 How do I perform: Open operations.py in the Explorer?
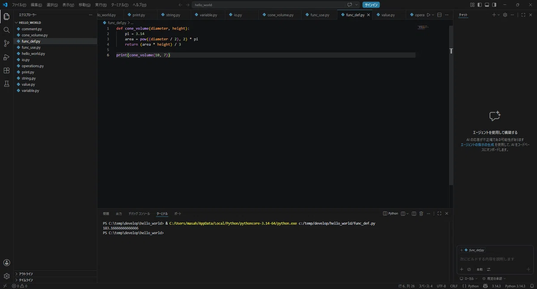tap(55, 66)
